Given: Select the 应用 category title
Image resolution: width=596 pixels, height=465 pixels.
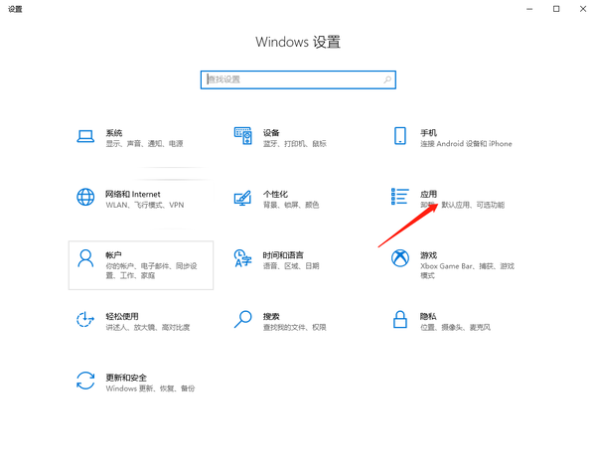Looking at the screenshot, I should tap(428, 194).
